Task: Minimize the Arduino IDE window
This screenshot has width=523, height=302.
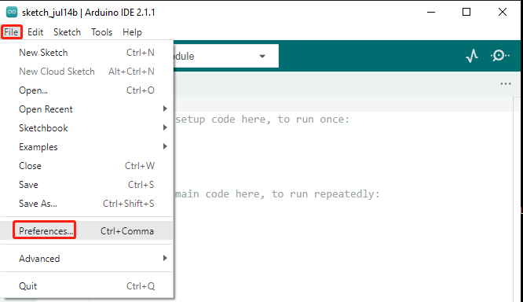Action: [x=431, y=12]
